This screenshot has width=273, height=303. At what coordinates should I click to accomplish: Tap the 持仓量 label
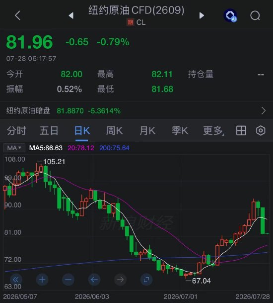[201, 74]
